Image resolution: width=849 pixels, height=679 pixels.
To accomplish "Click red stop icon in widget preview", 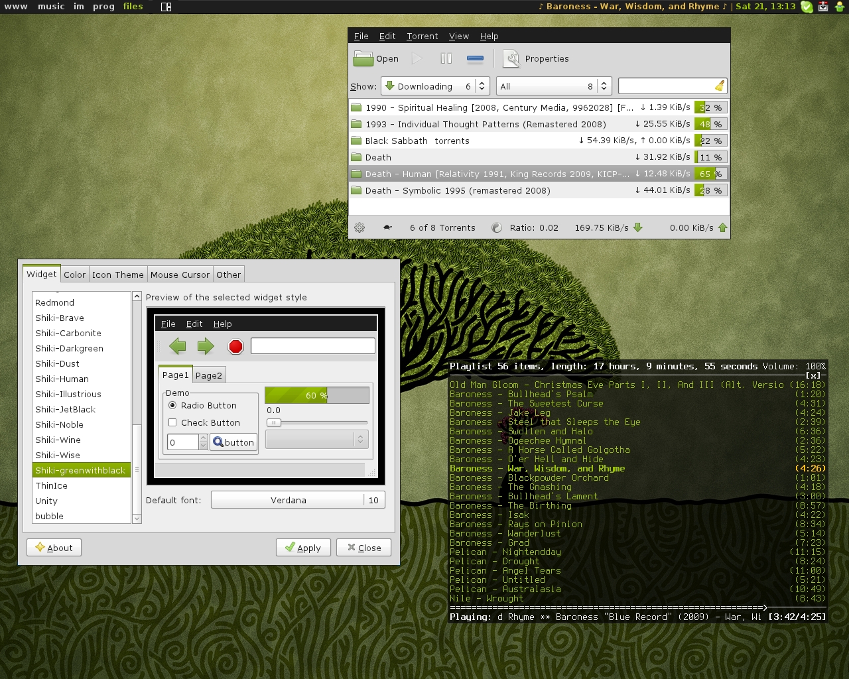I will pos(235,346).
